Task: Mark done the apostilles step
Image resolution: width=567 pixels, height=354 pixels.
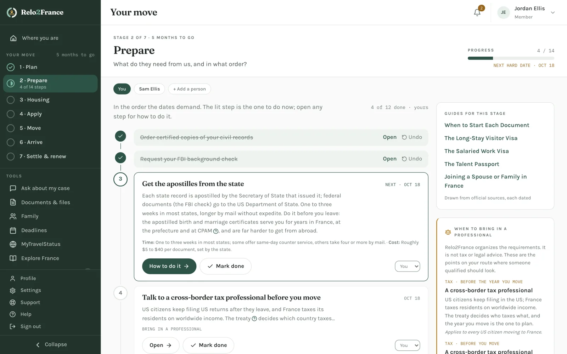Action: 226,266
